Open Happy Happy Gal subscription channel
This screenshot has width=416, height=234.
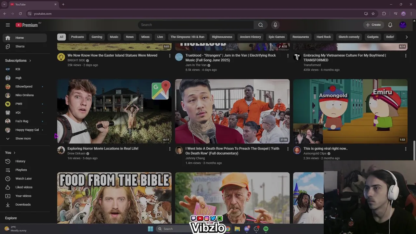pos(25,130)
